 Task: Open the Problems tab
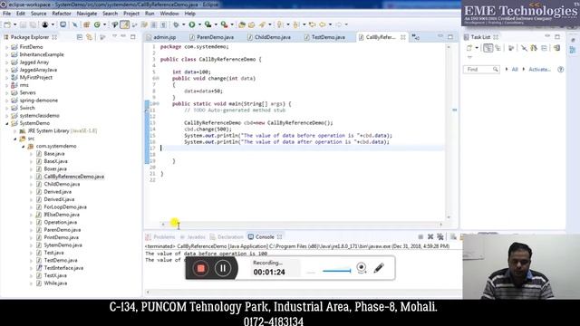tap(160, 237)
